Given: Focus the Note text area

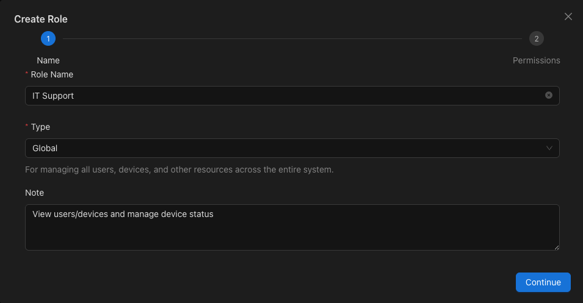Looking at the screenshot, I should coord(292,227).
